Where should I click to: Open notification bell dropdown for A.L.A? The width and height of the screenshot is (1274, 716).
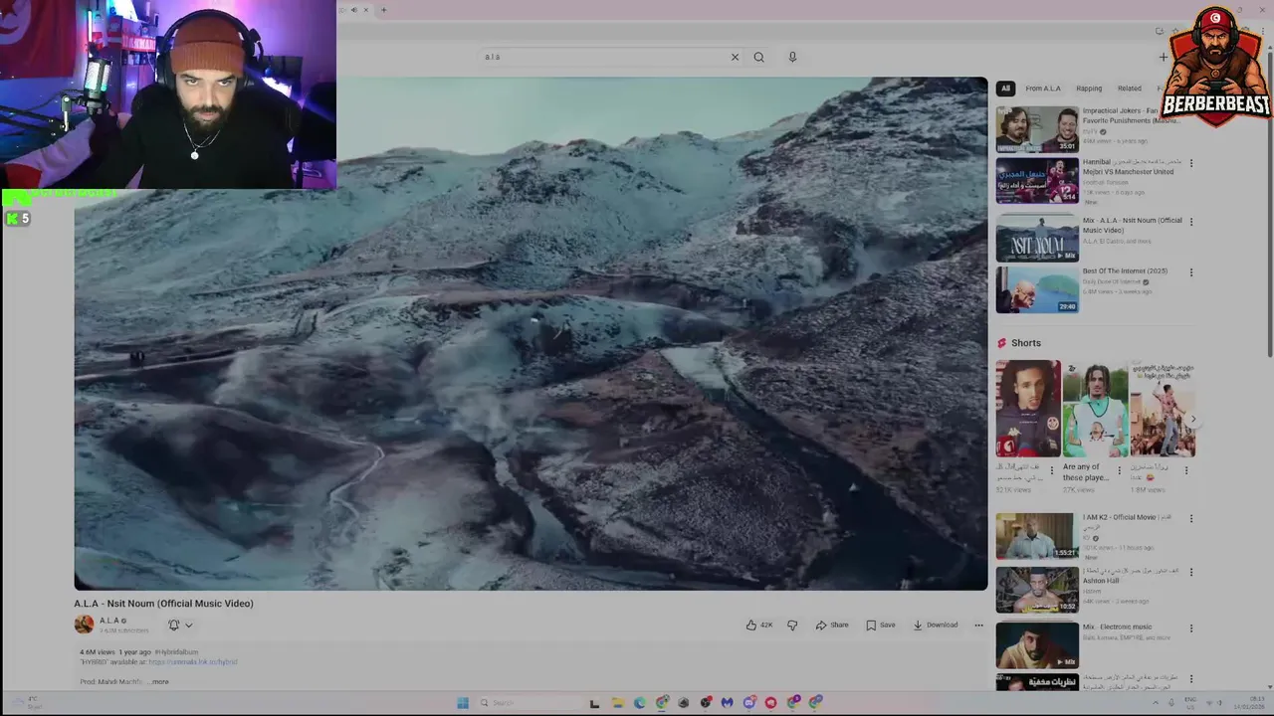(x=180, y=625)
